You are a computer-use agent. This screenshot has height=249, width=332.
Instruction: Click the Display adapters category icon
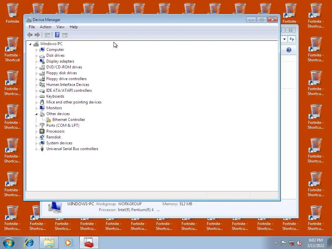[42, 61]
